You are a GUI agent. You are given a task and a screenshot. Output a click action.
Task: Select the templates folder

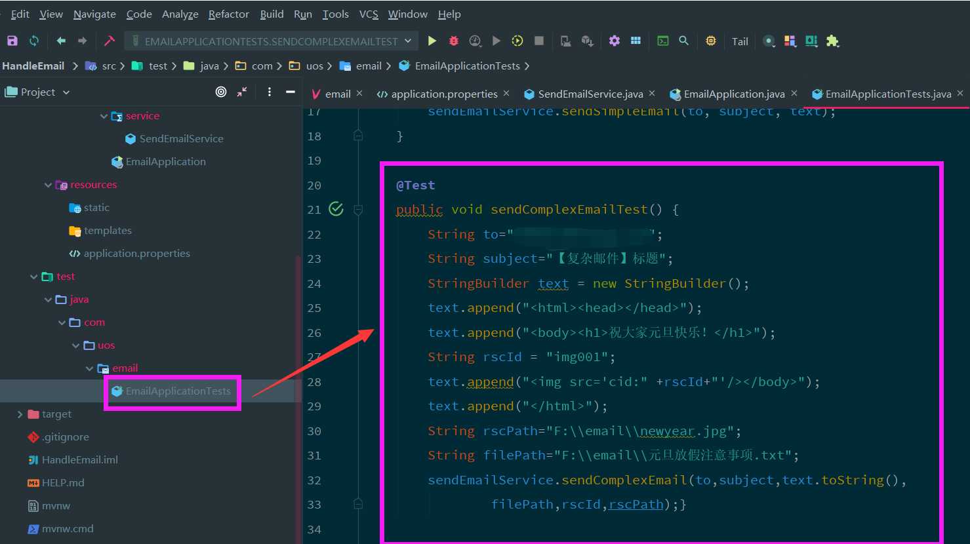tap(108, 231)
